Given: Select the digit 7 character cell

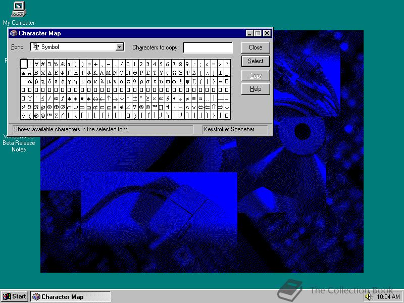Looking at the screenshot, I should (174, 64).
